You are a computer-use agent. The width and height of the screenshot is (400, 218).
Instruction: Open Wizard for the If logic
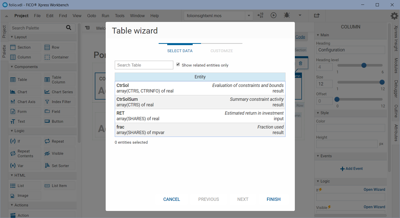[374, 190]
